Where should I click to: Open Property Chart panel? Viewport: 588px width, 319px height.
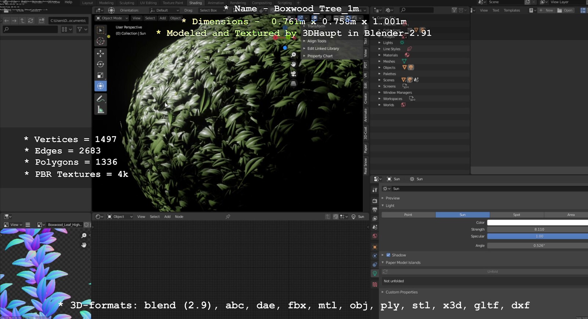click(319, 56)
